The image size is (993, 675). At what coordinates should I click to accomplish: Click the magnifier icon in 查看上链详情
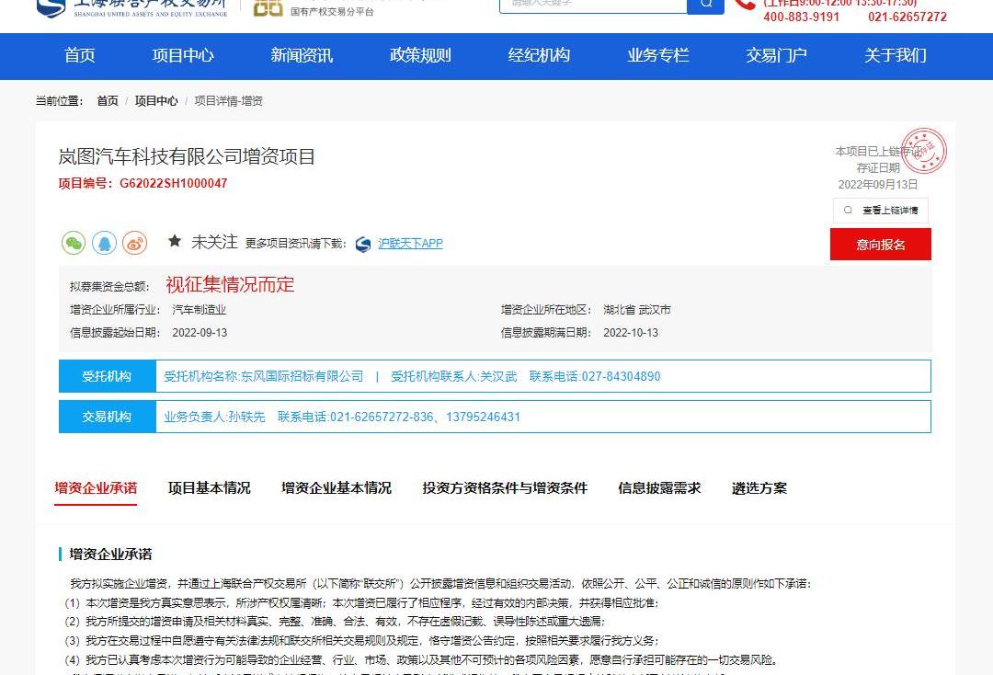click(x=848, y=211)
